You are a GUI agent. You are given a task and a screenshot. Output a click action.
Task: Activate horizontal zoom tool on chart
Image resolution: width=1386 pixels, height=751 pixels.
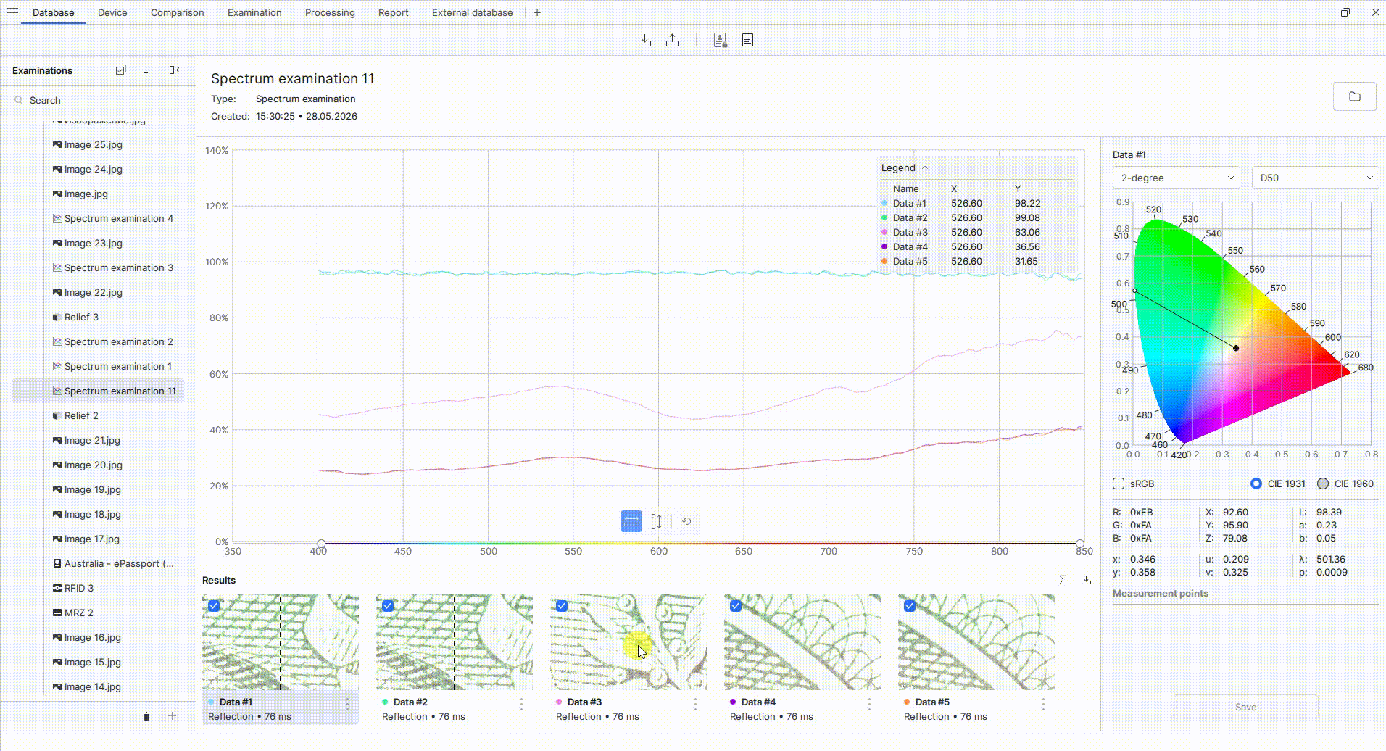(x=631, y=521)
